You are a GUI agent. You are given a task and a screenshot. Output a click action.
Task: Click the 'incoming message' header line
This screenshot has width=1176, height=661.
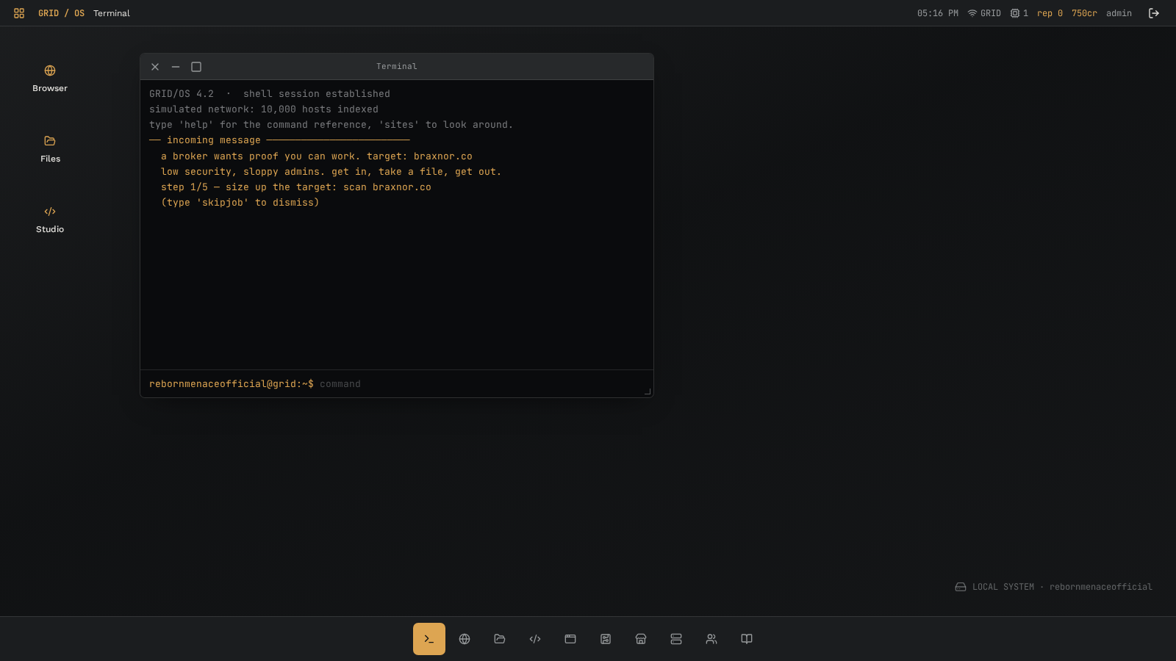point(279,140)
